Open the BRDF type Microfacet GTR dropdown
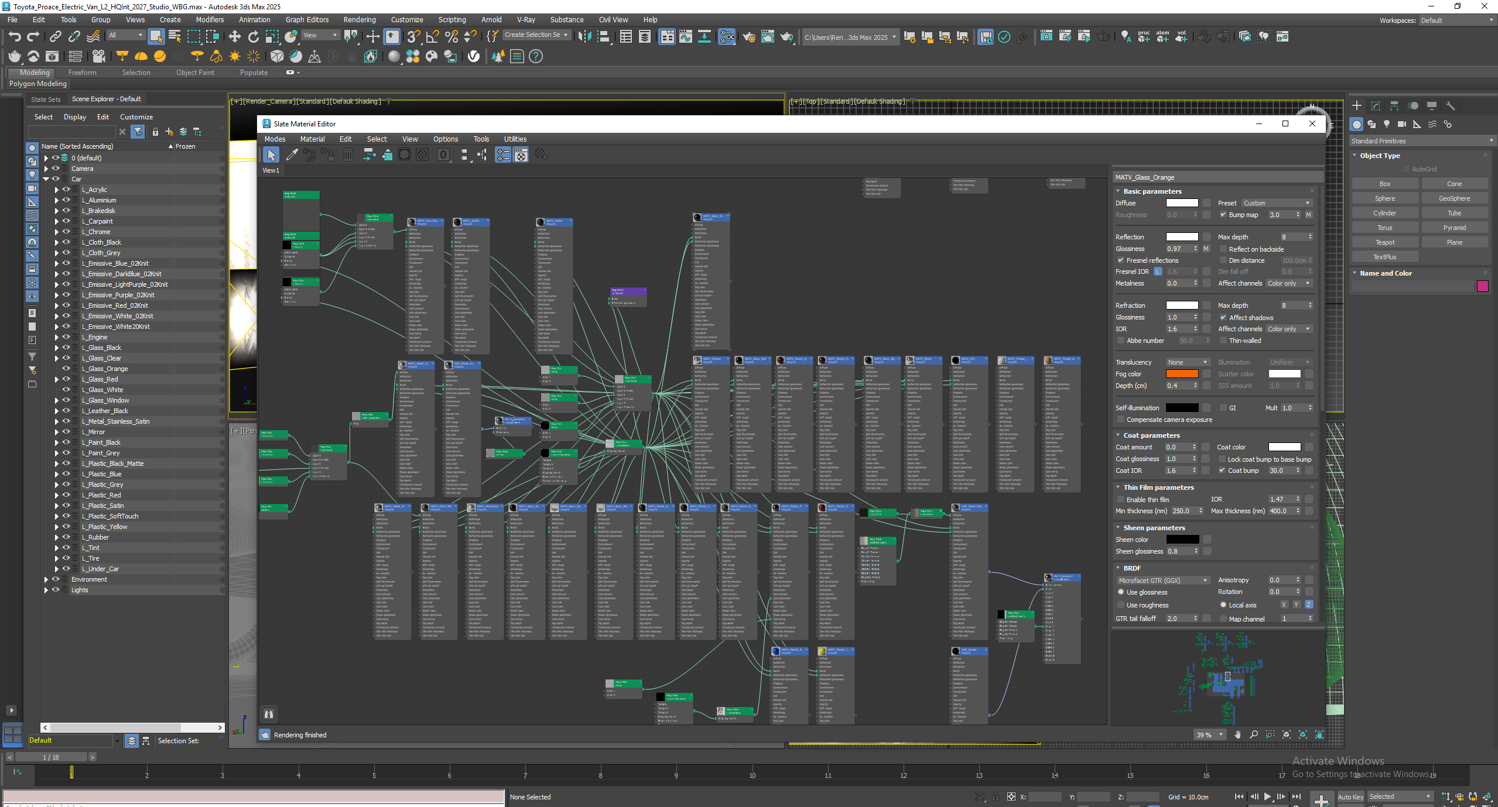The height and width of the screenshot is (807, 1498). pos(1163,581)
